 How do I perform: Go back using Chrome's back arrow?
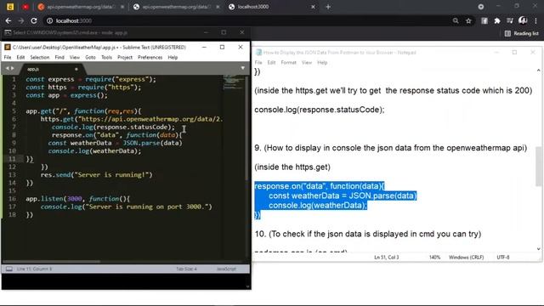(x=8, y=20)
